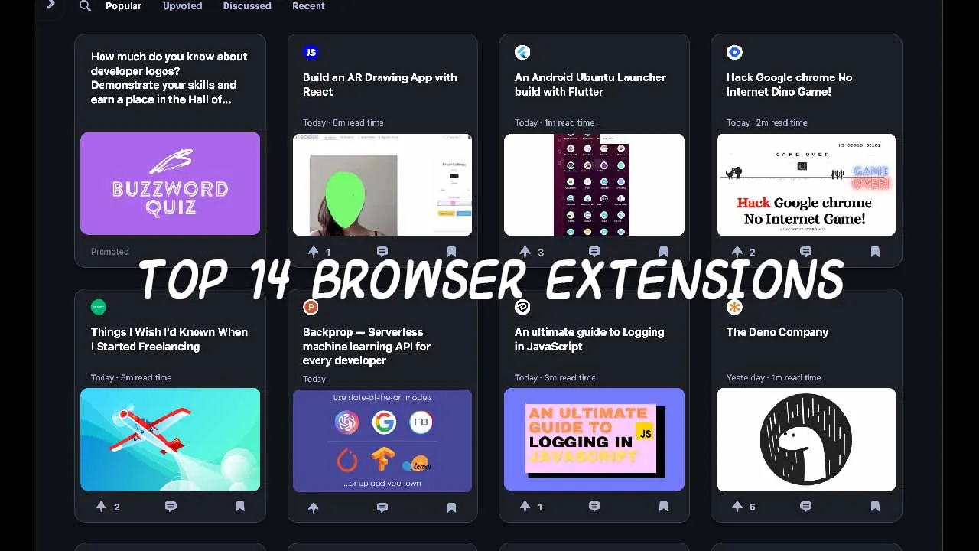The height and width of the screenshot is (551, 979).
Task: Open the Logging in JavaScript thumbnail
Action: coord(594,439)
